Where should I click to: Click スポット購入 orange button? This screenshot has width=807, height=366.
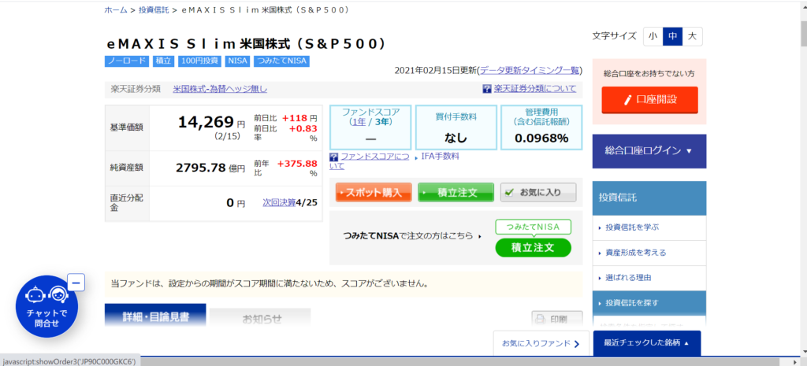click(374, 193)
